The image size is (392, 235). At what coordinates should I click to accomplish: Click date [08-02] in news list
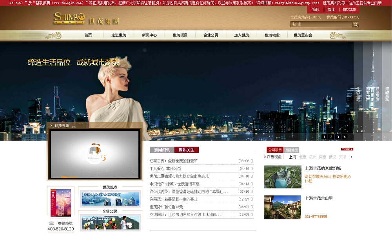[245, 161]
